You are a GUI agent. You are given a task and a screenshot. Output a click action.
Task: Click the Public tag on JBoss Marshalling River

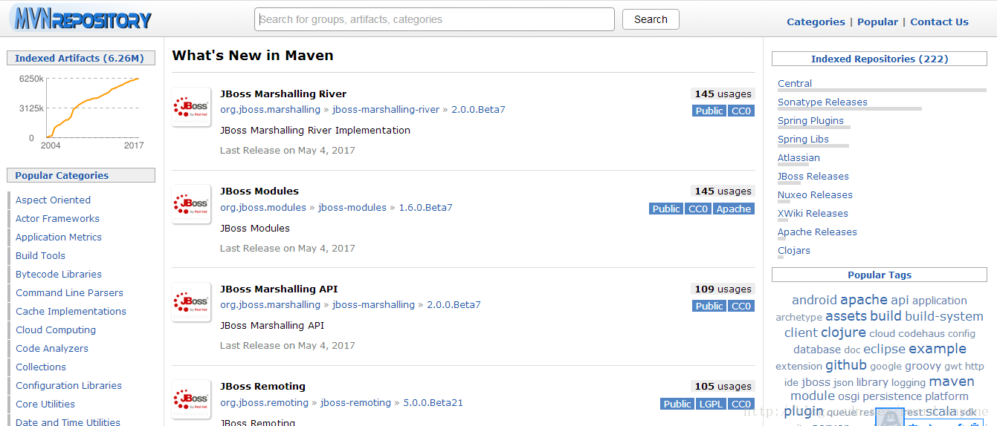(x=709, y=111)
